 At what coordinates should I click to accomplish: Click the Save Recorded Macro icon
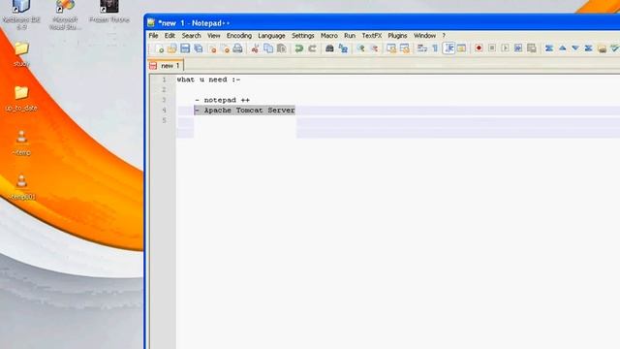[532, 48]
